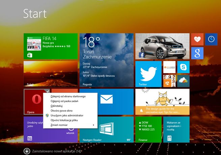Open the Mail envelope tile

click(115, 102)
